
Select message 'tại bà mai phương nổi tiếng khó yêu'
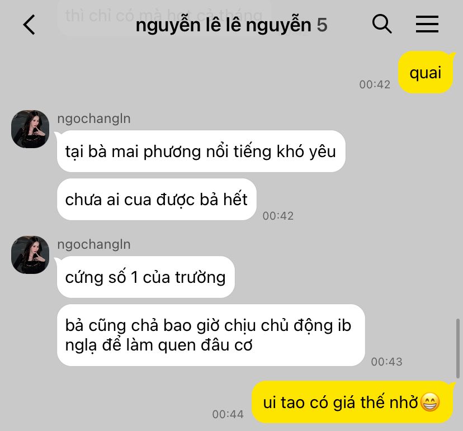tap(201, 151)
